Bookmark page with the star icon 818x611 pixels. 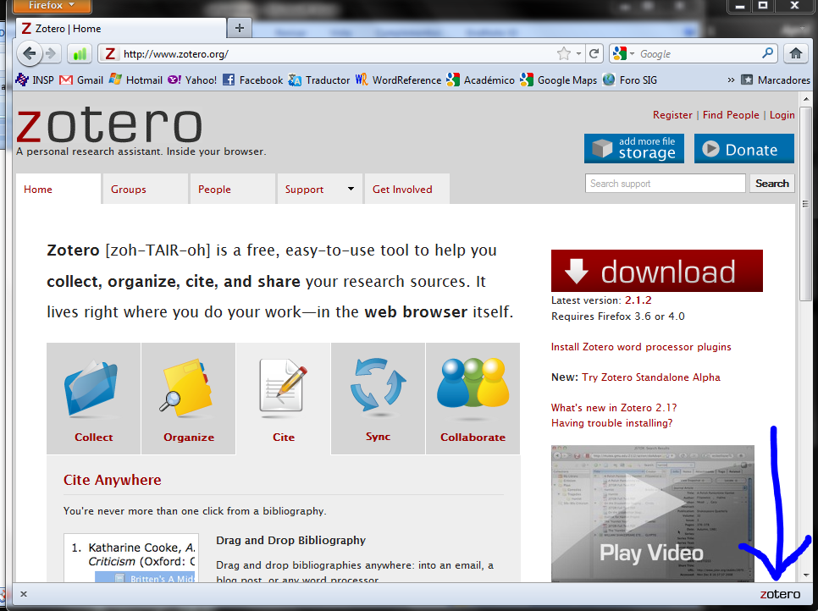click(563, 53)
